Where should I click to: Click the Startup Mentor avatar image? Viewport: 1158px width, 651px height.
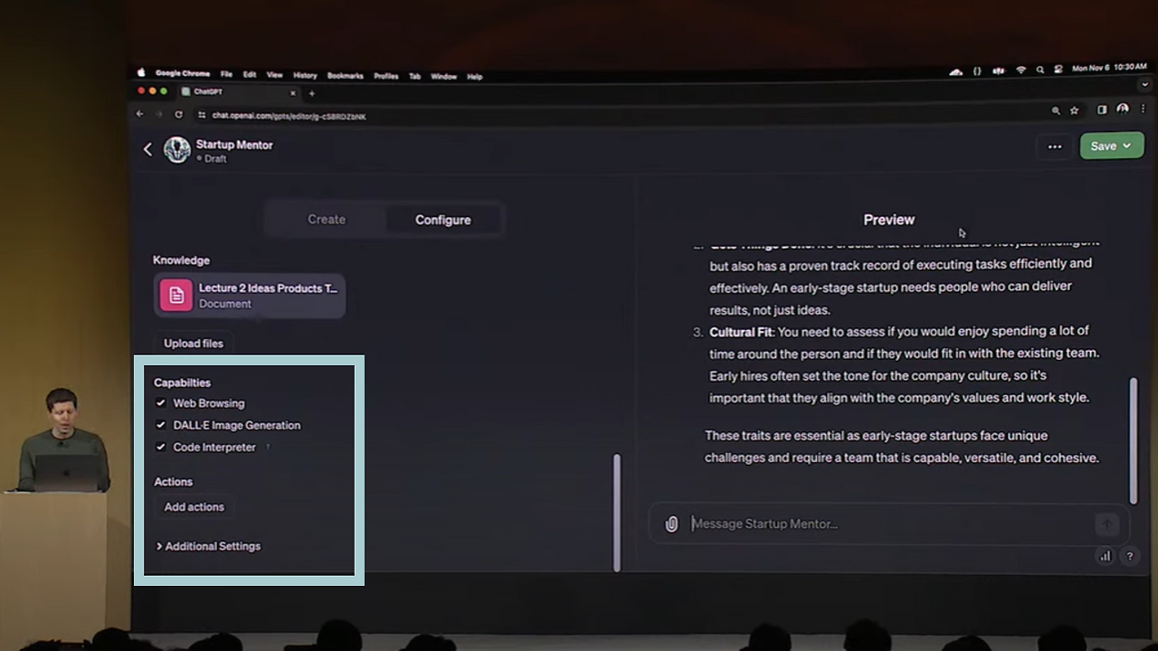click(177, 150)
